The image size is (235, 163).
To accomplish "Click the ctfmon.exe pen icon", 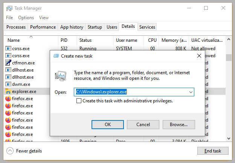I will point(8,62).
